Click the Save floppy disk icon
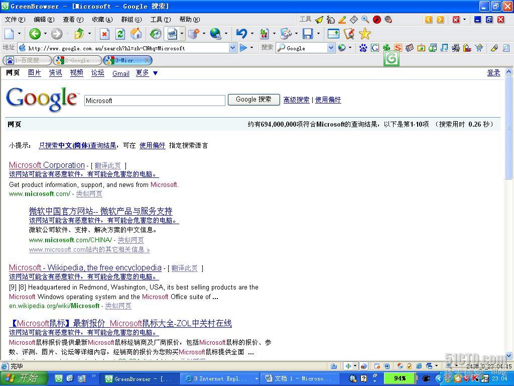 point(308,34)
